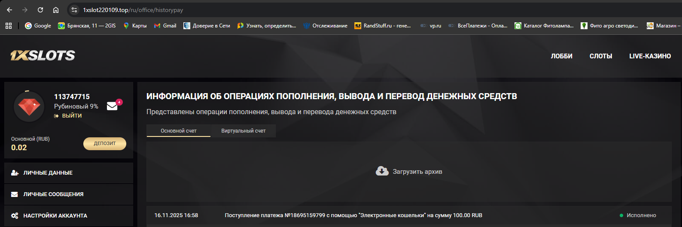682x227 pixels.
Task: Open the Gmail bookmark
Action: point(165,26)
